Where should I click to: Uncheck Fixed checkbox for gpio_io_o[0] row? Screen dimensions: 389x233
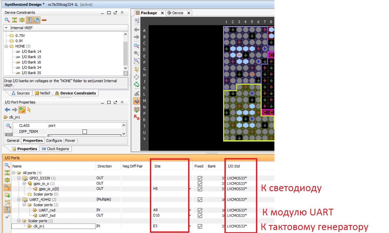[x=200, y=189]
